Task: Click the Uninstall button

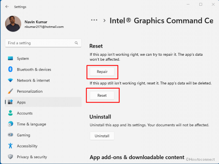Action: [x=102, y=136]
